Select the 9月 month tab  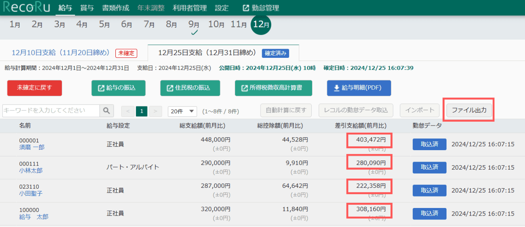(x=194, y=24)
